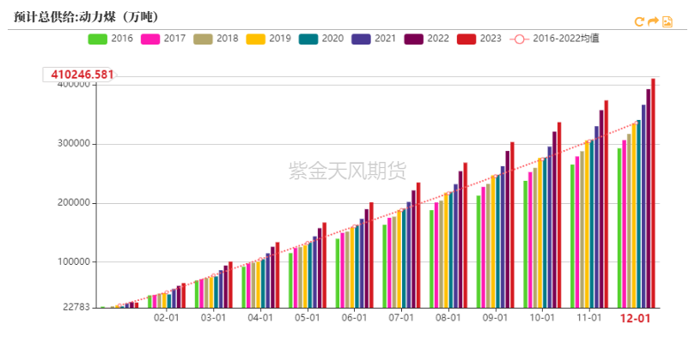
Task: Click the 2020 legend label
Action: point(332,39)
